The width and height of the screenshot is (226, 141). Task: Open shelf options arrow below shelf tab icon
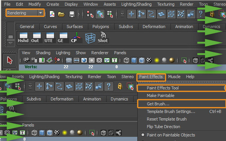pyautogui.click(x=11, y=43)
